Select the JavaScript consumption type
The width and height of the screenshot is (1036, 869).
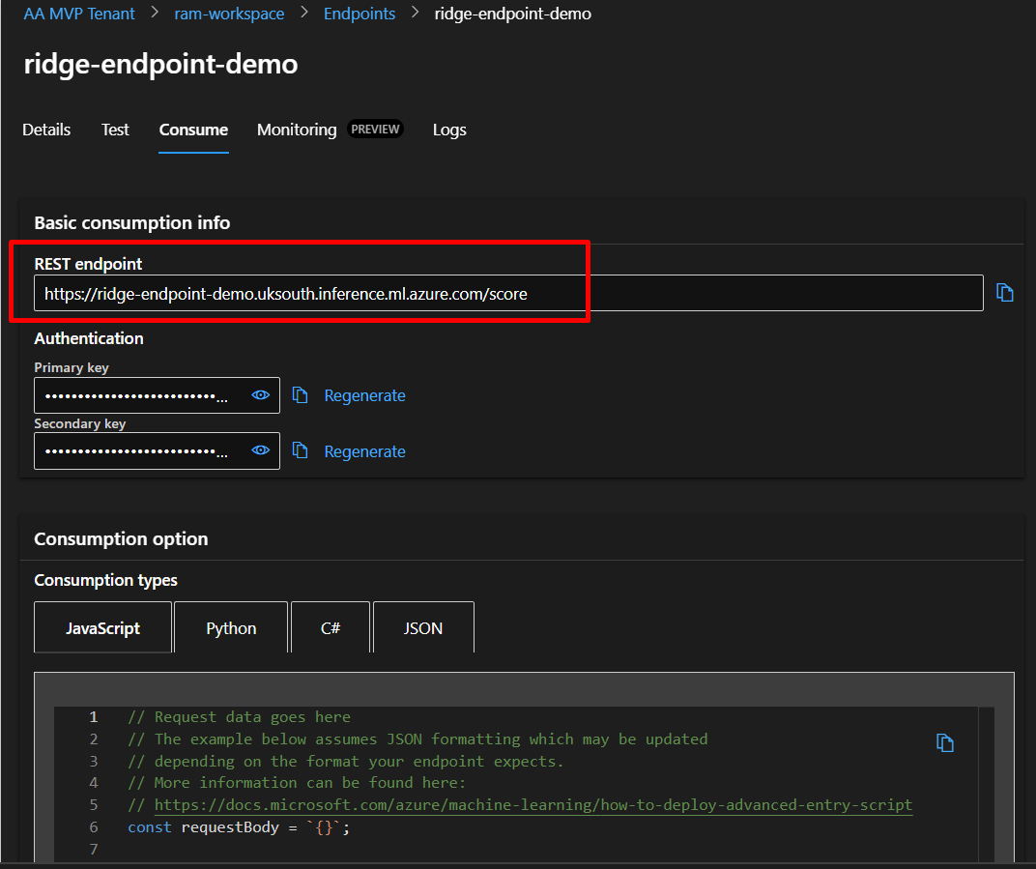[102, 628]
